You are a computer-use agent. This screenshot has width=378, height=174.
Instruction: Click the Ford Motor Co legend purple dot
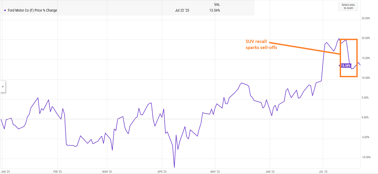tap(5, 11)
